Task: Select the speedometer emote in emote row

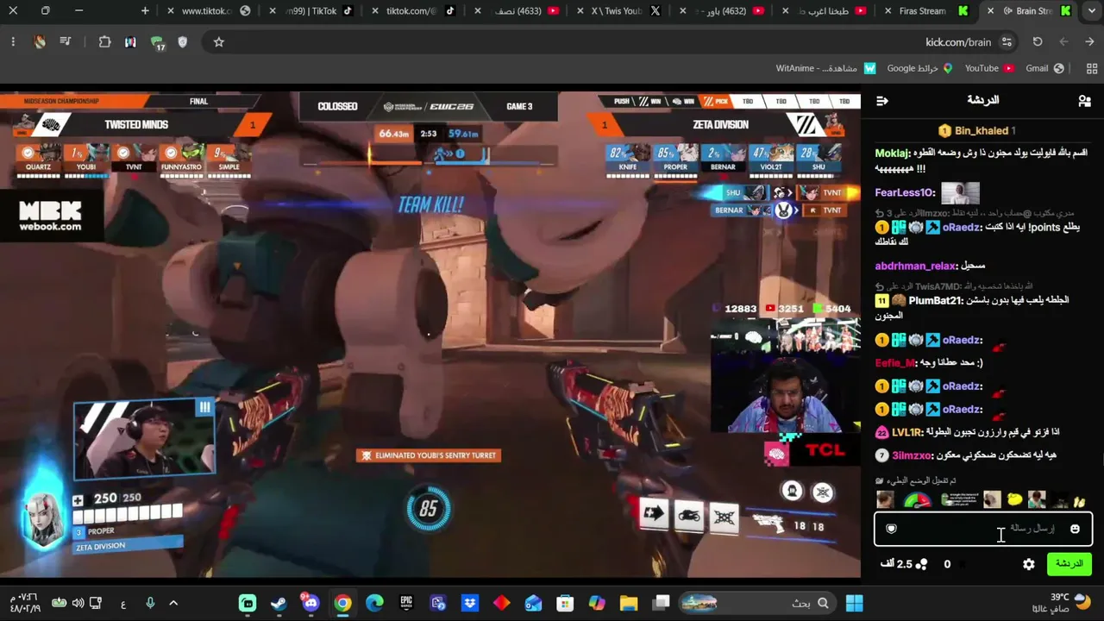Action: pos(918,499)
